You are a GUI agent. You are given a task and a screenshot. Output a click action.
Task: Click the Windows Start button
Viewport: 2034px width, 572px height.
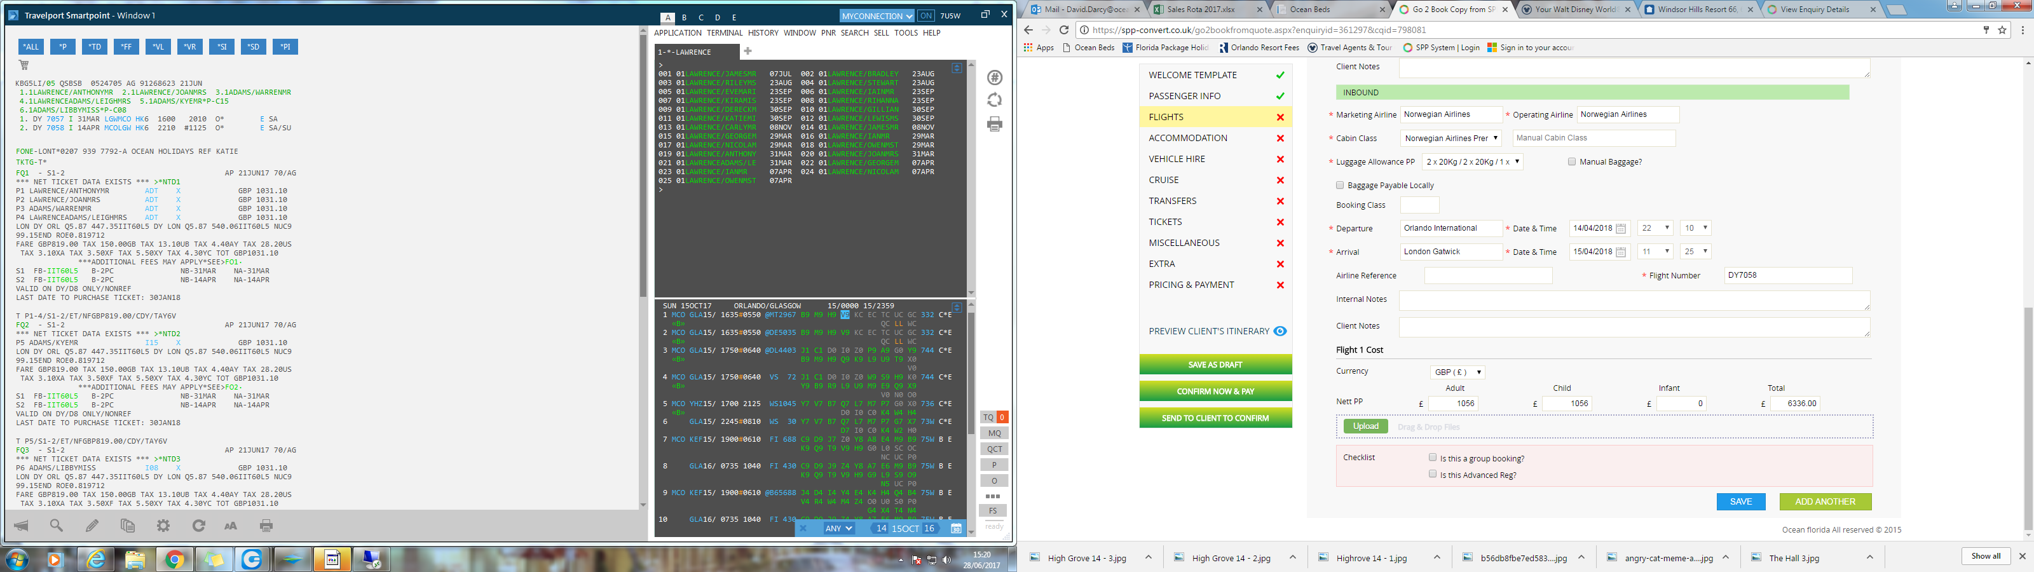click(x=17, y=560)
